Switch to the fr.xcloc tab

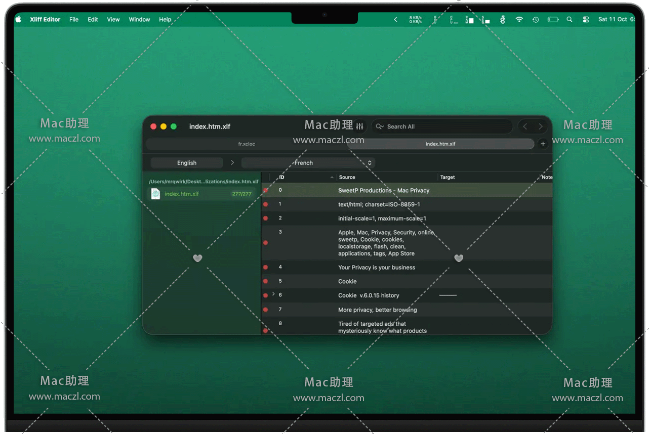(x=247, y=144)
